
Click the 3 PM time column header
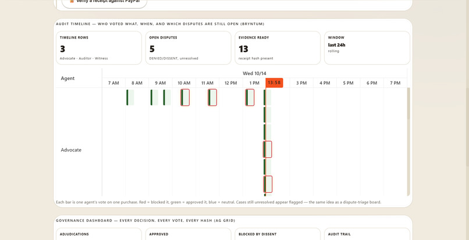click(x=301, y=83)
